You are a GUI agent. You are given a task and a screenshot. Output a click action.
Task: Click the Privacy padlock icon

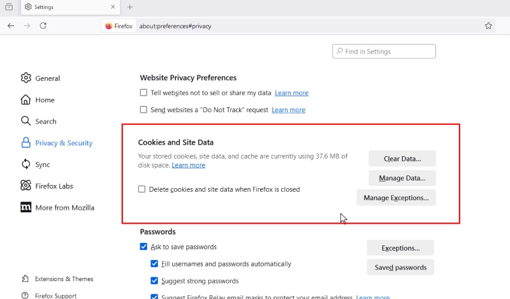pyautogui.click(x=25, y=143)
